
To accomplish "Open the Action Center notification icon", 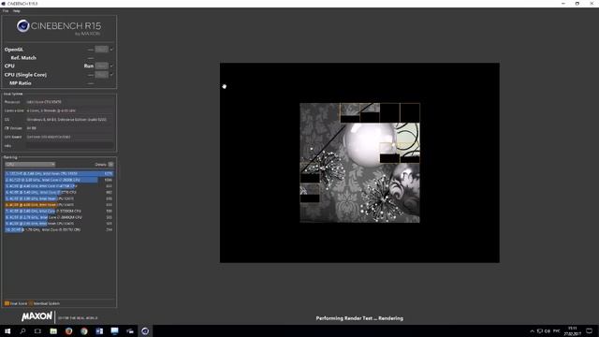I will [x=589, y=330].
